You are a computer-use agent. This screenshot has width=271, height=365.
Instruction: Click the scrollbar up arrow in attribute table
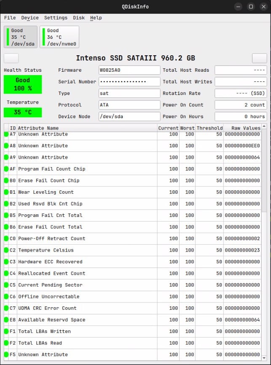tap(264, 127)
